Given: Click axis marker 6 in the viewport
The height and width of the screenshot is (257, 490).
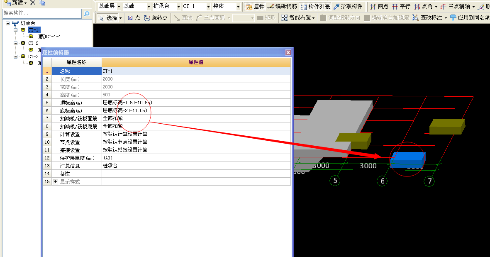Looking at the screenshot, I should pos(382,181).
